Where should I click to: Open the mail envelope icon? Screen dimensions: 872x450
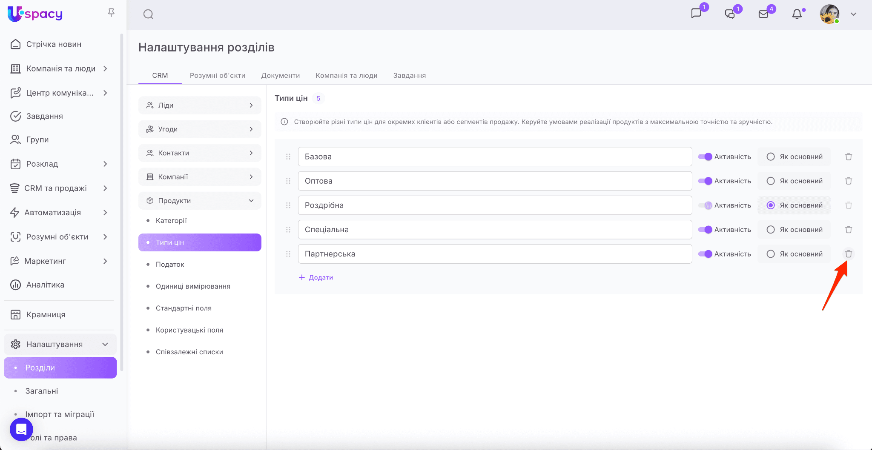763,14
